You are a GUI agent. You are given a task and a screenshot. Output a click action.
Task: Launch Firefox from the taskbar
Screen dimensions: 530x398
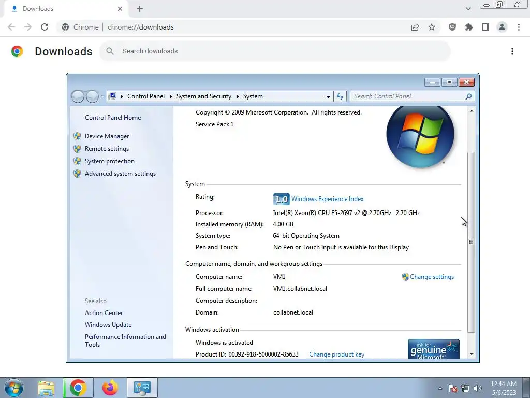(110, 388)
